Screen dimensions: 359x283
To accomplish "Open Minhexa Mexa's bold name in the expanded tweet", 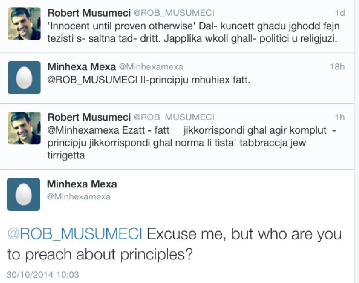I will 82,184.
